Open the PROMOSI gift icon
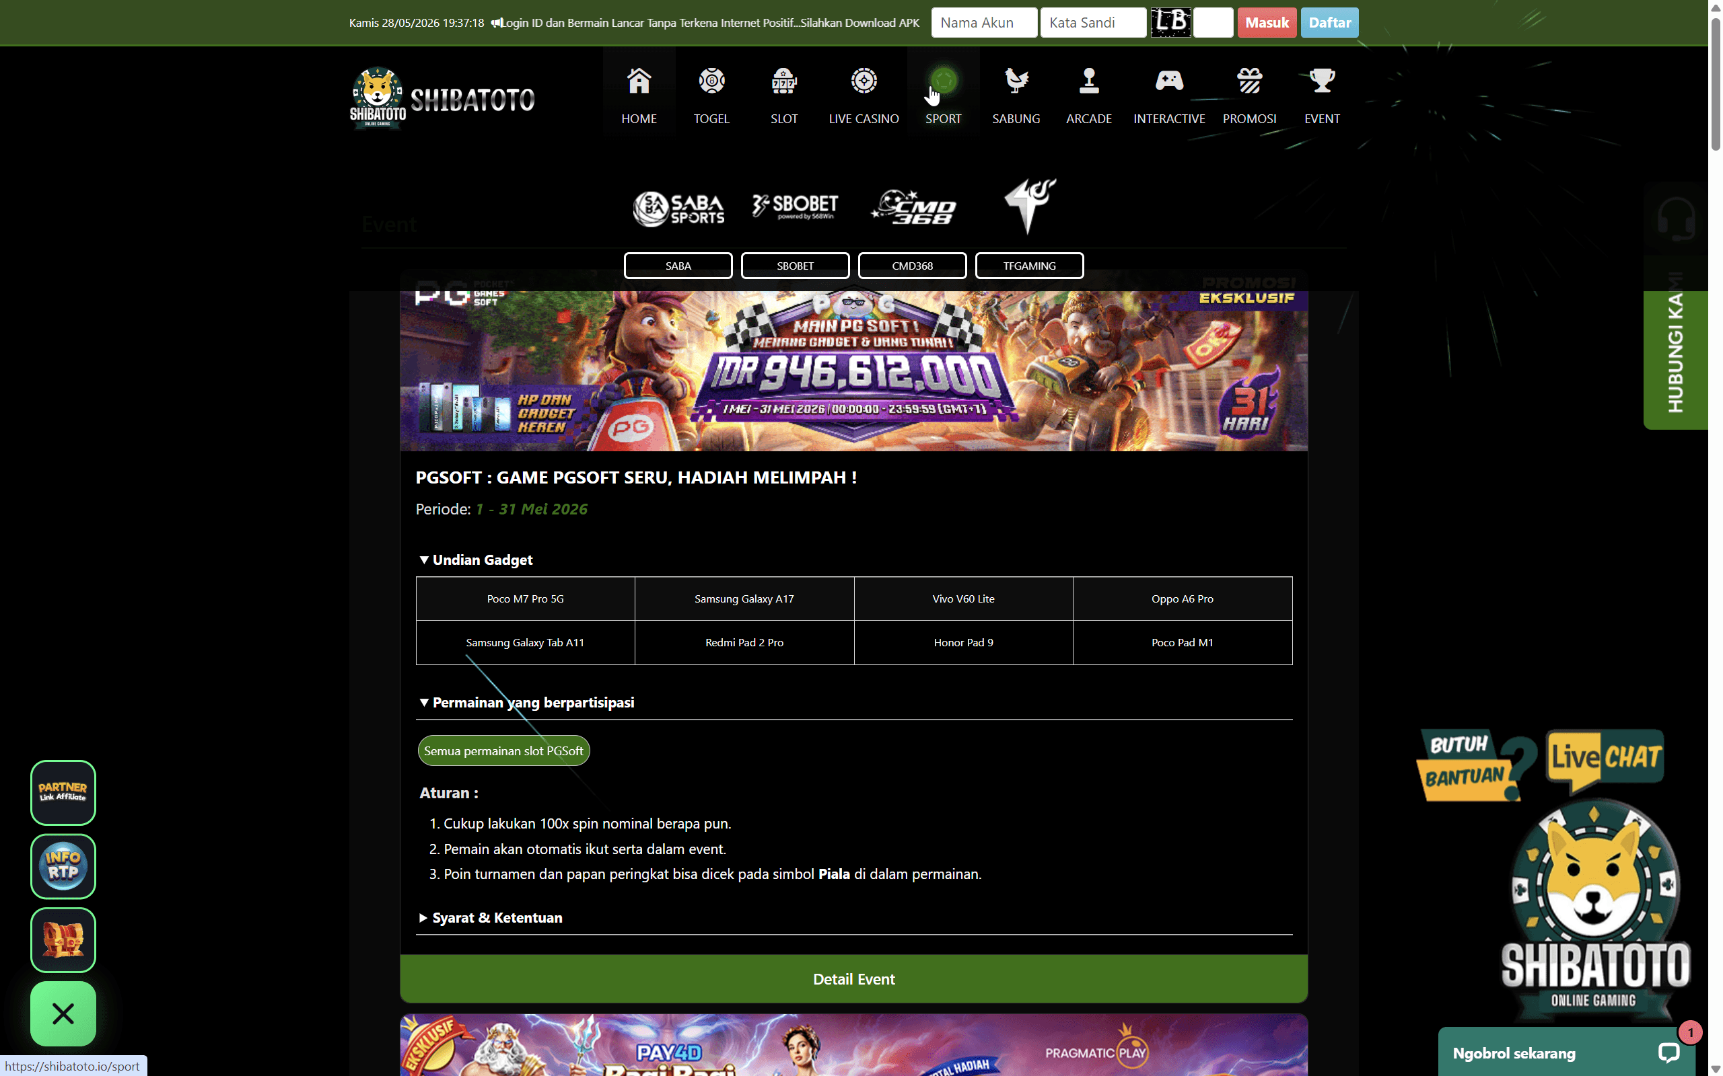Image resolution: width=1723 pixels, height=1076 pixels. click(x=1250, y=81)
